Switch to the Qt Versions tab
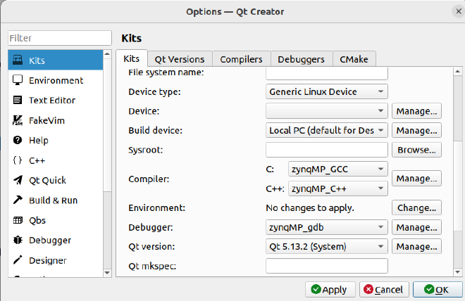Screen dimensions: 465x301 (x=180, y=59)
